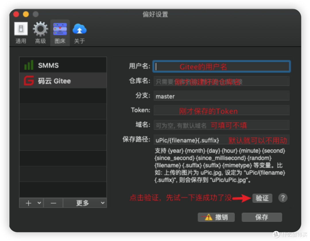
Task: Expand the add-host dropdown chevron
Action: (39, 203)
